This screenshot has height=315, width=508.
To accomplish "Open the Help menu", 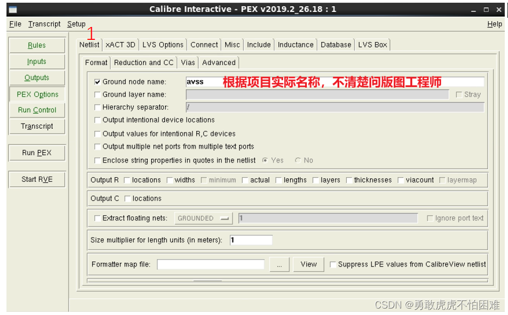I will (x=495, y=24).
